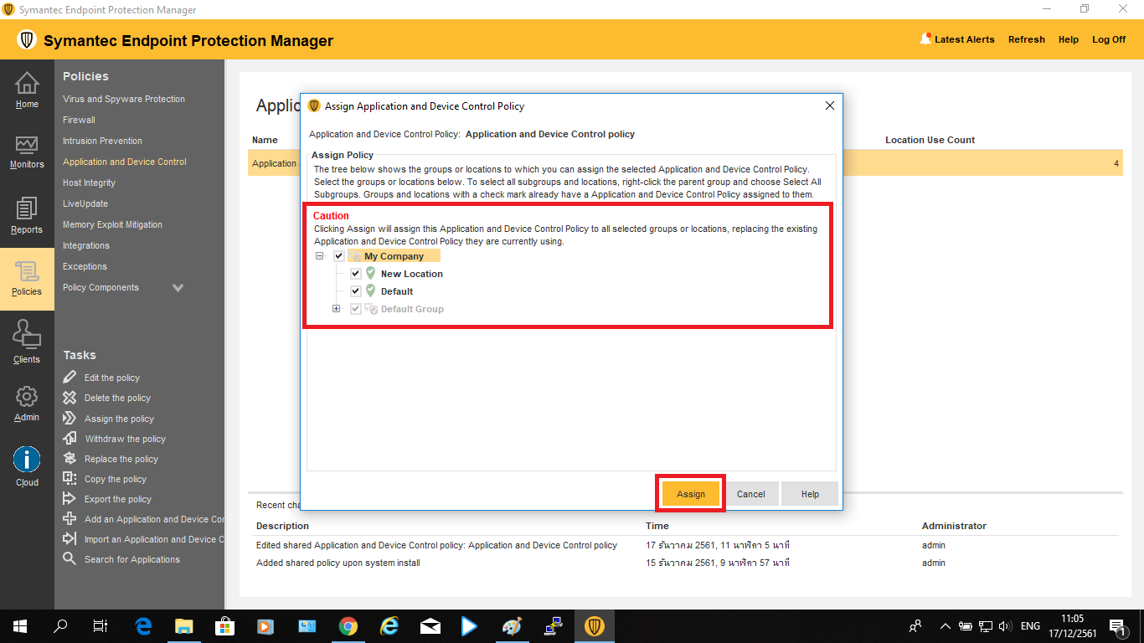Open the Host Integrity policy item
This screenshot has height=643, width=1144.
[89, 183]
